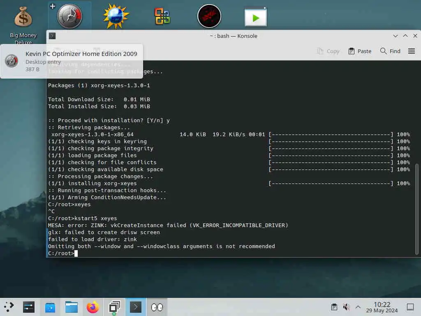Click the 'kstart5 xeyes' command line

82,218
